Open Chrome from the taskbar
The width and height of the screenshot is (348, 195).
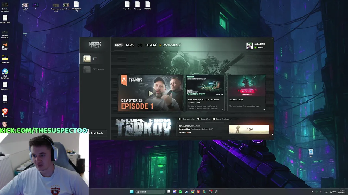(x=192, y=192)
